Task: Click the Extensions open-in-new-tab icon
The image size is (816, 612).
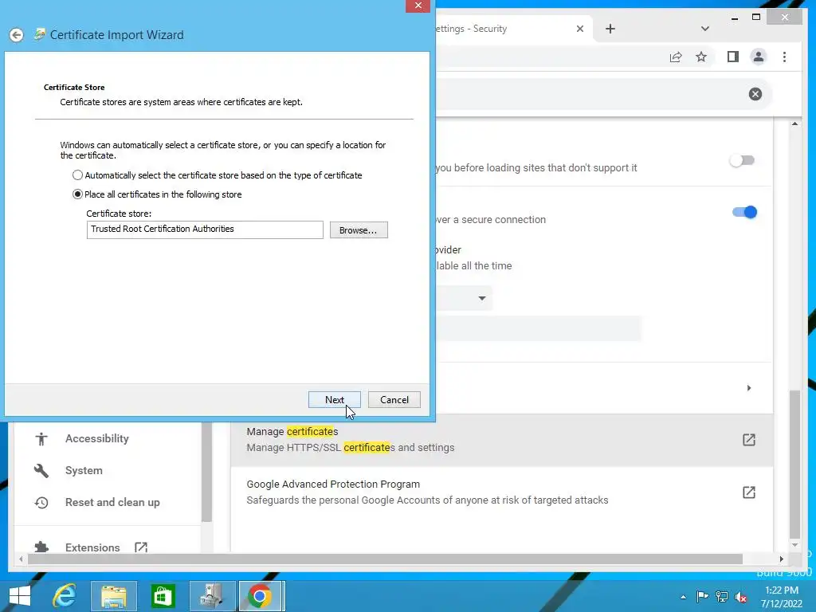Action: click(141, 547)
